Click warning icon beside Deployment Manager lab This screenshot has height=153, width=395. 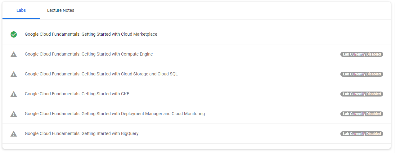click(14, 114)
